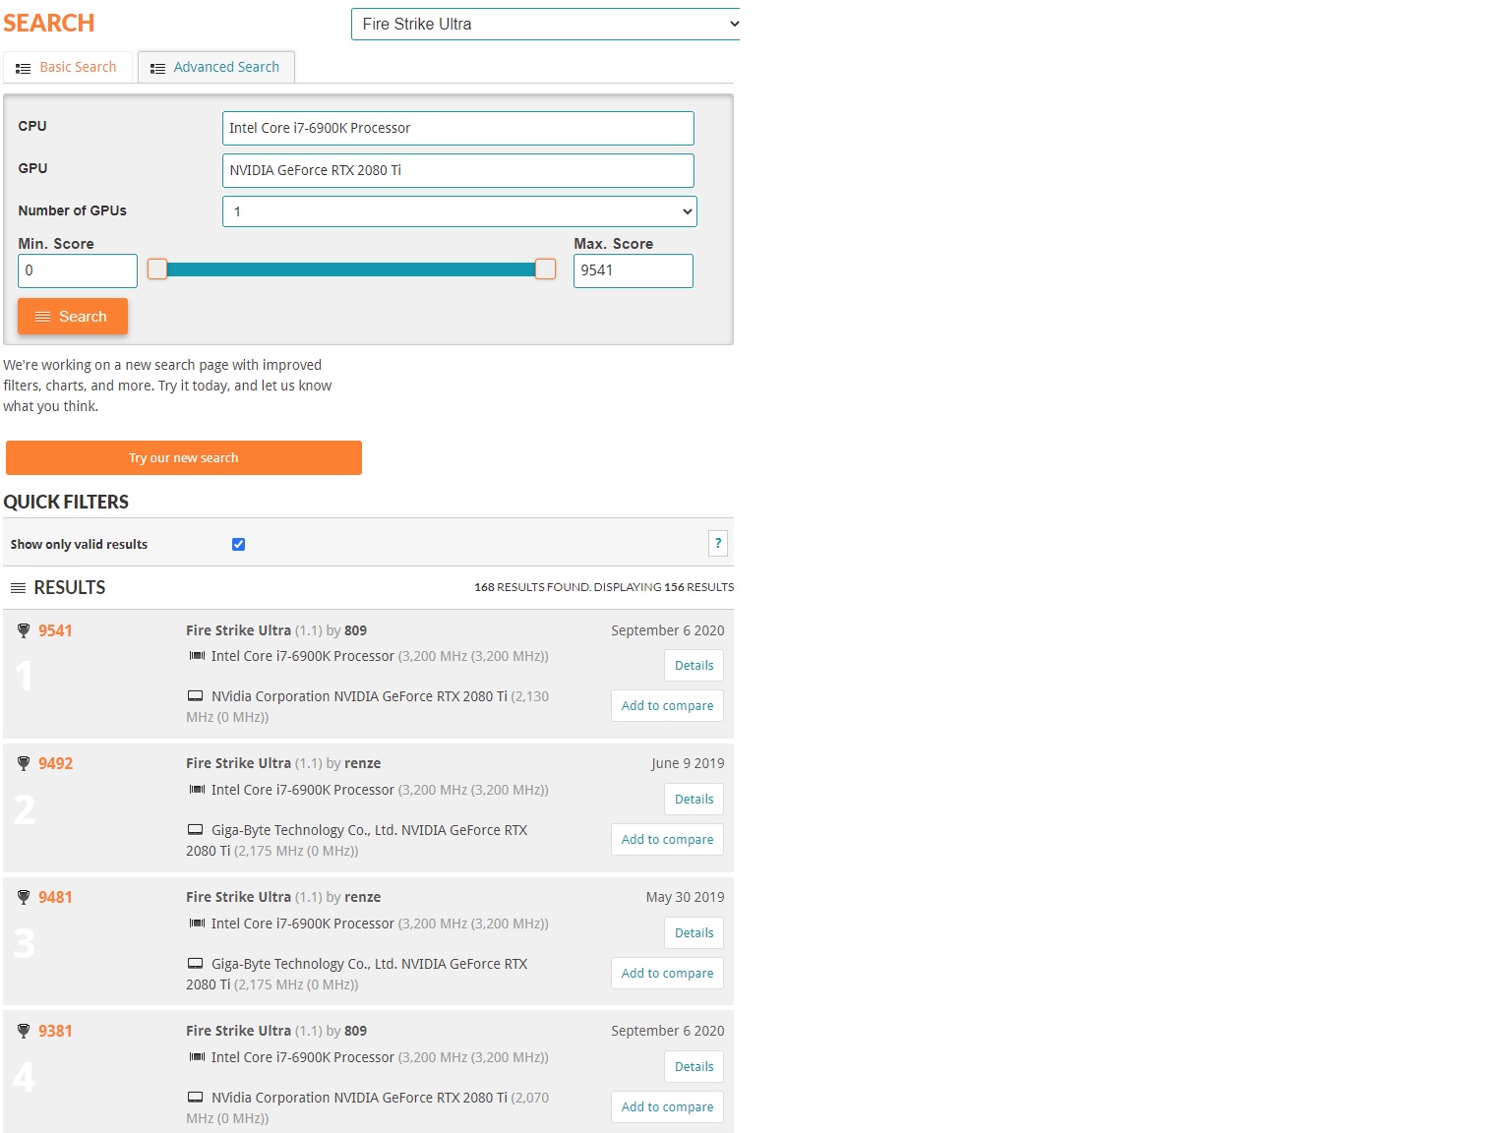
Task: Select the maximum score slider handle
Action: [x=546, y=268]
